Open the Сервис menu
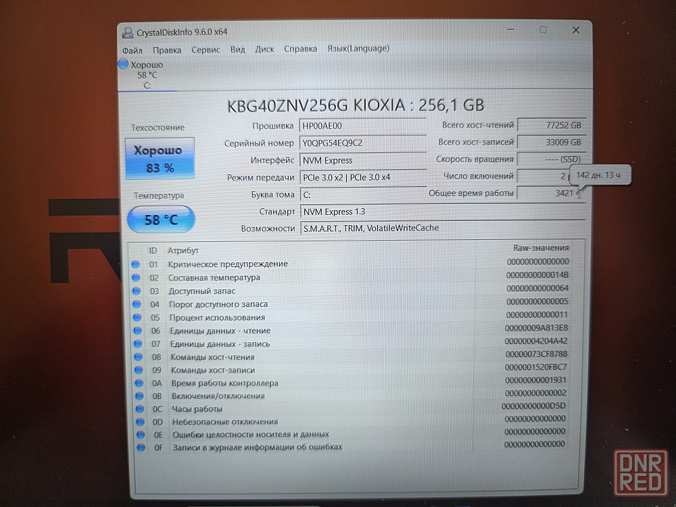Viewport: 676px width, 507px height. (206, 49)
